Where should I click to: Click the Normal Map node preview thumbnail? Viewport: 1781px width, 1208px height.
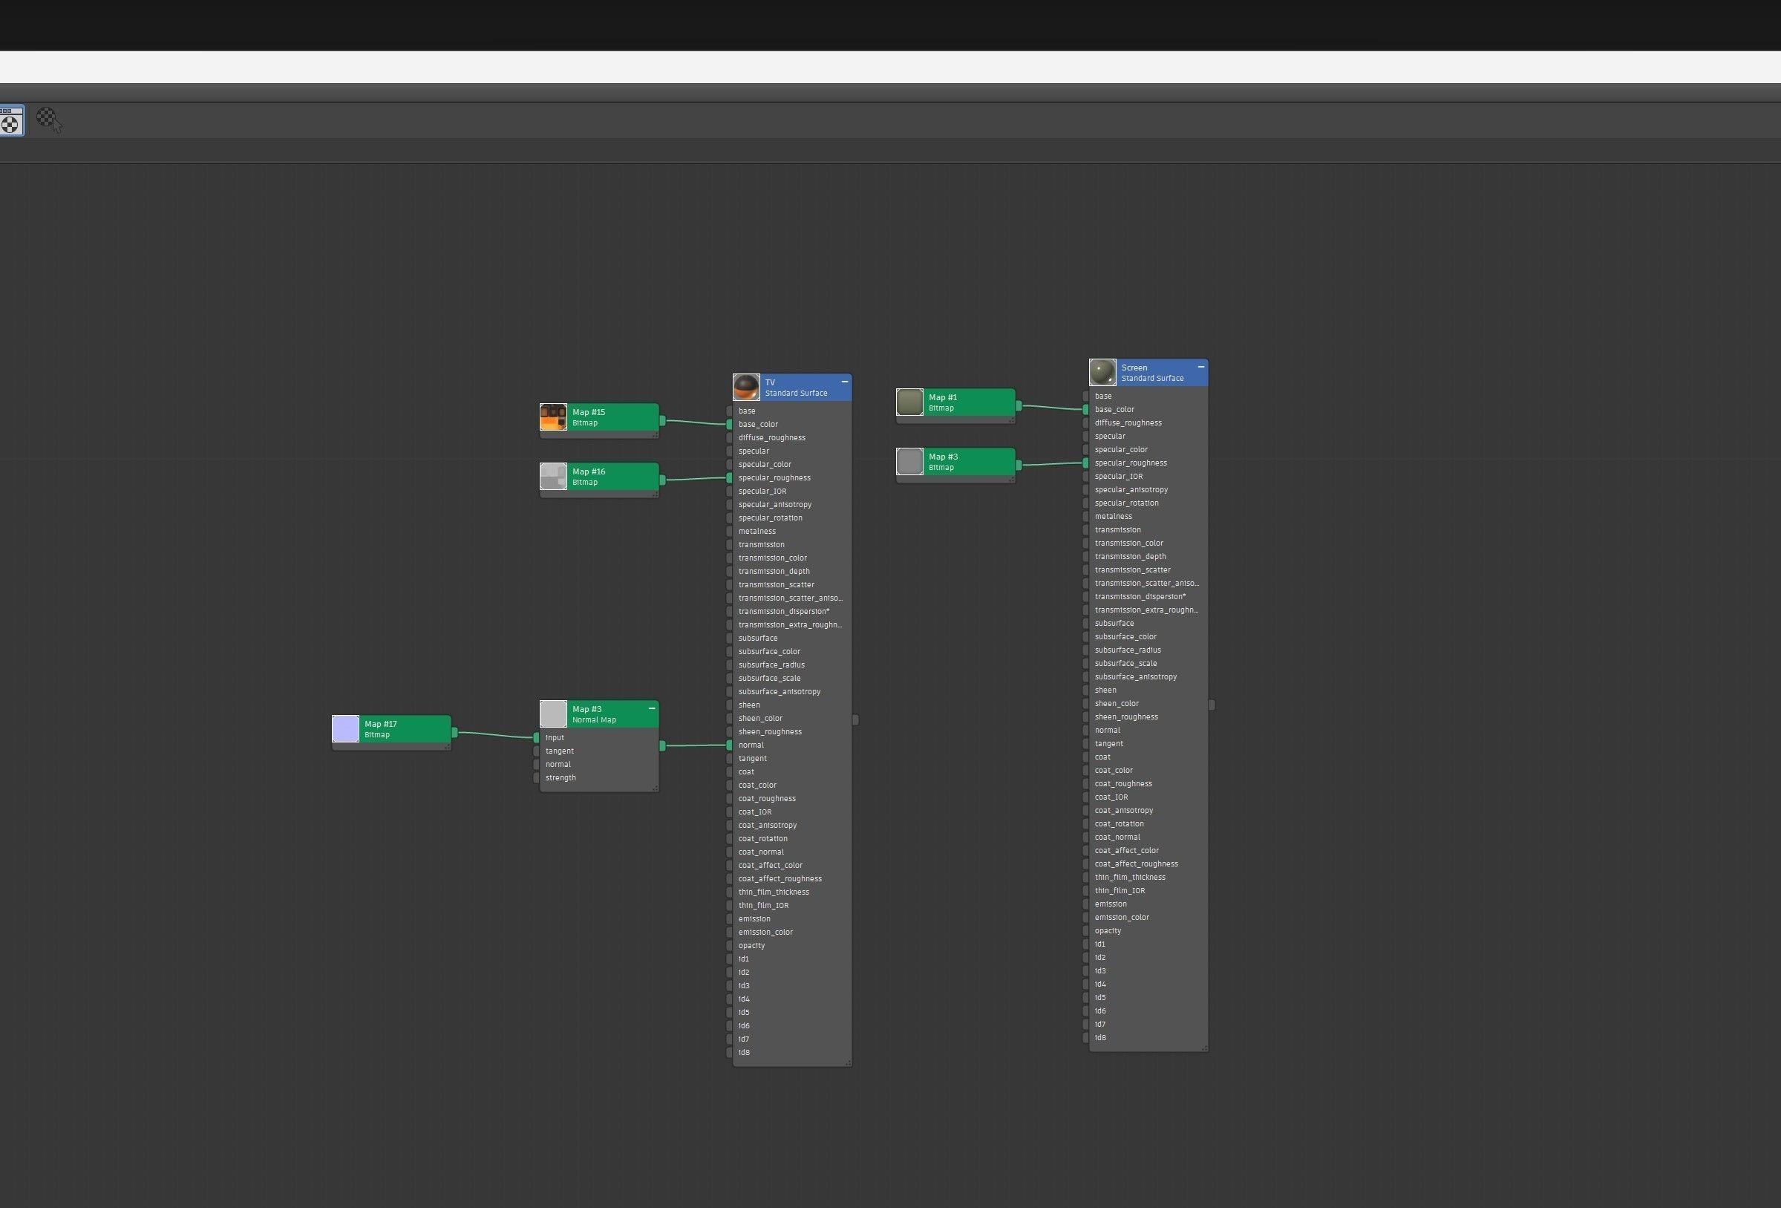pyautogui.click(x=552, y=714)
